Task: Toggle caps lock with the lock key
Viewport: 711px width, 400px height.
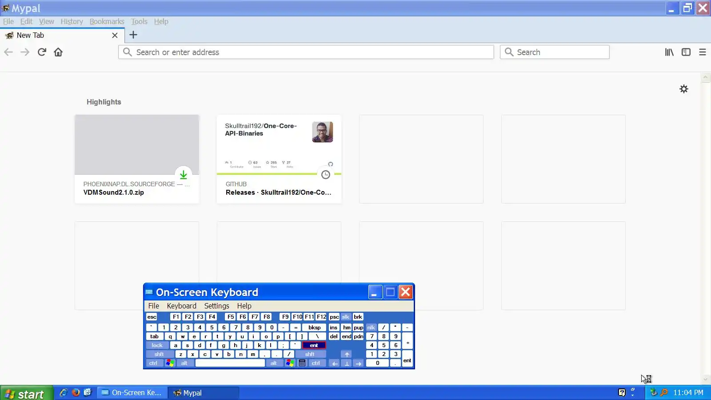Action: click(x=157, y=345)
